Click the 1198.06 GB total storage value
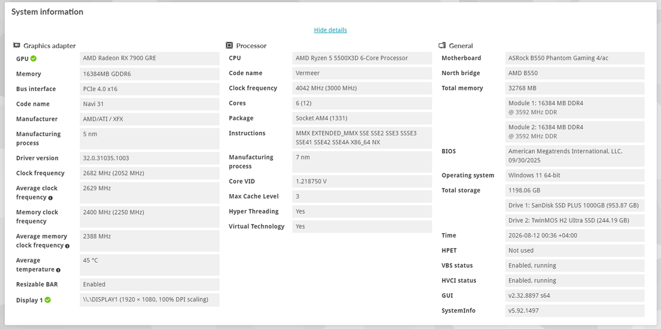 [x=575, y=190]
